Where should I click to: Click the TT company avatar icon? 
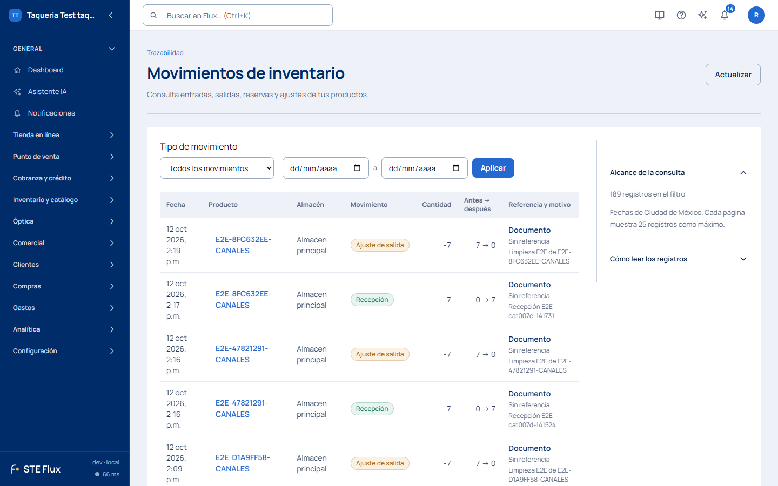click(15, 15)
